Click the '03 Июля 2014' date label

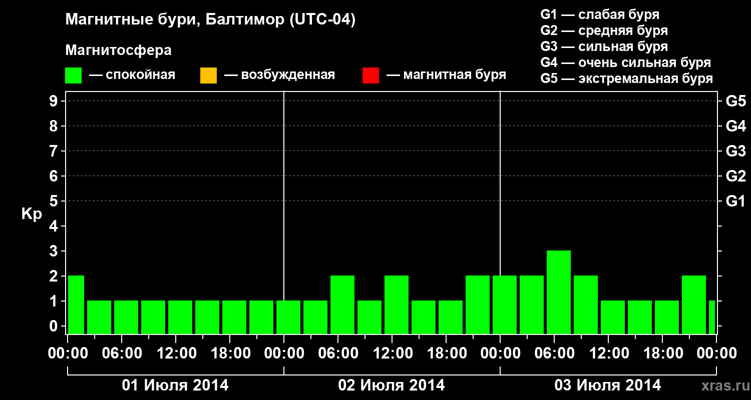point(608,385)
